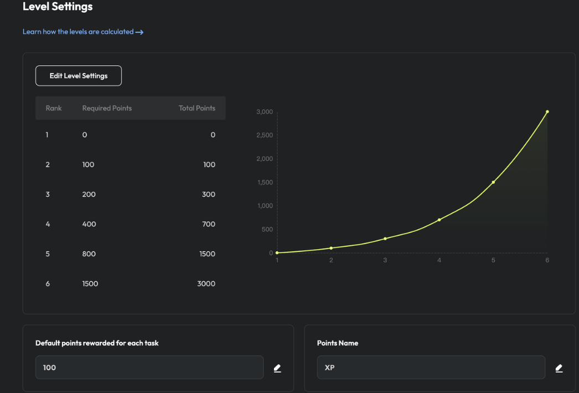Click the 1500 required points cell for rank 6
Image resolution: width=579 pixels, height=393 pixels.
tap(90, 284)
